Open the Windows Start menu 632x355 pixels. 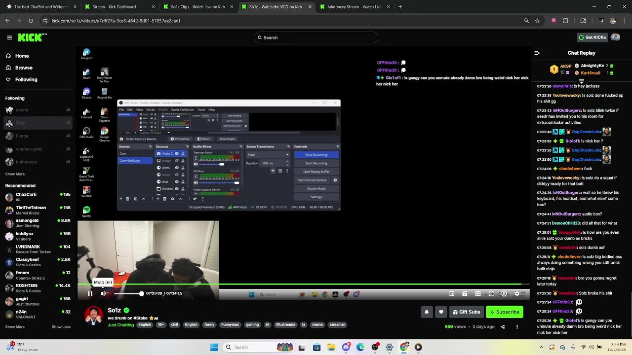[214, 347]
